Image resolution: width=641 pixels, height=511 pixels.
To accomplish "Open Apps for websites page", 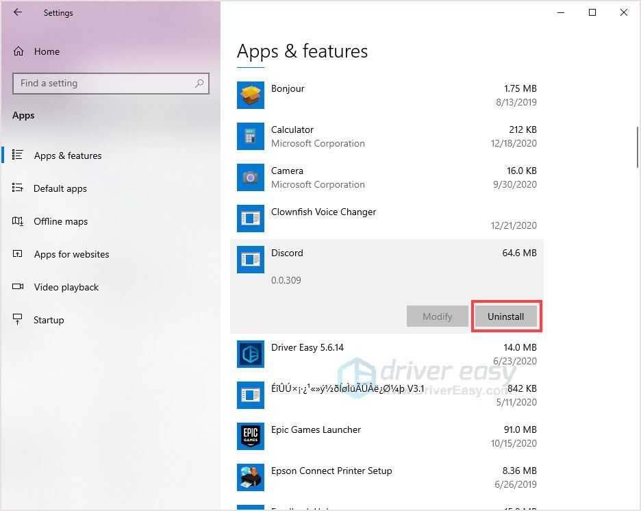I will point(71,254).
